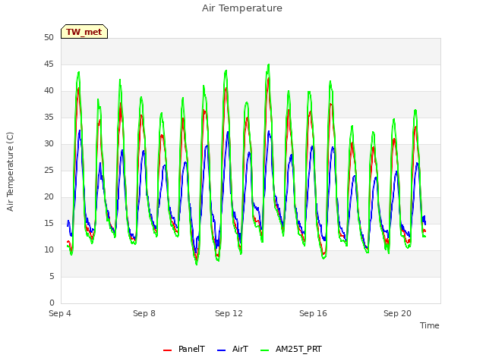
Task: Click the 0 y-axis tick label
Action: coord(52,303)
